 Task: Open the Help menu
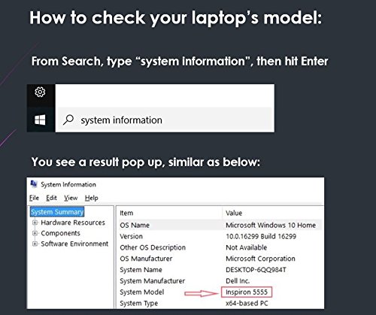91,198
